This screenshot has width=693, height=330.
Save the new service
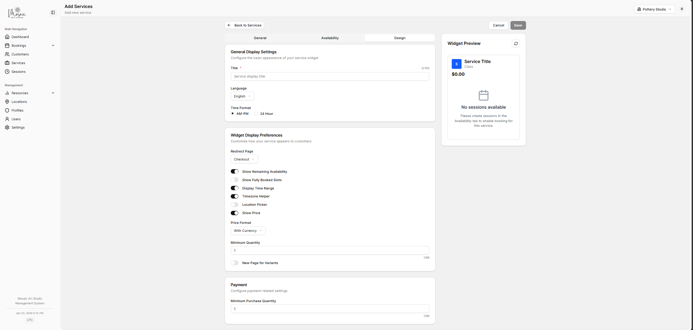(x=518, y=25)
